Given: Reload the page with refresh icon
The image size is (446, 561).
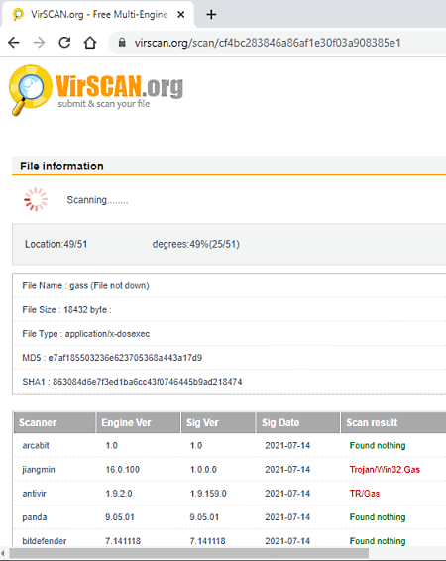Looking at the screenshot, I should [x=64, y=43].
